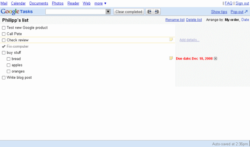
Task: Mark apples subtask complete
Action: (8, 65)
